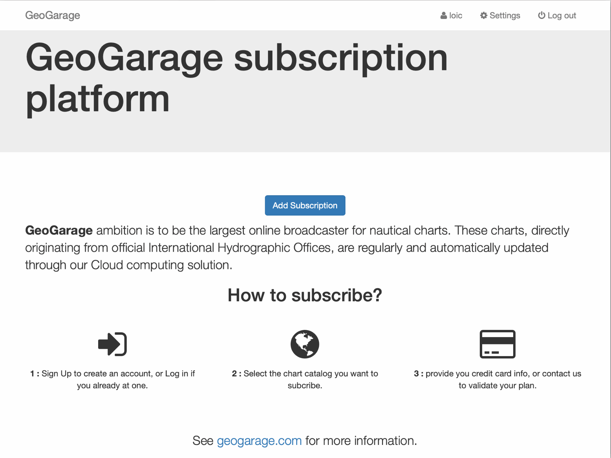The height and width of the screenshot is (458, 611).
Task: Click step 3 credit card info text
Action: point(497,379)
